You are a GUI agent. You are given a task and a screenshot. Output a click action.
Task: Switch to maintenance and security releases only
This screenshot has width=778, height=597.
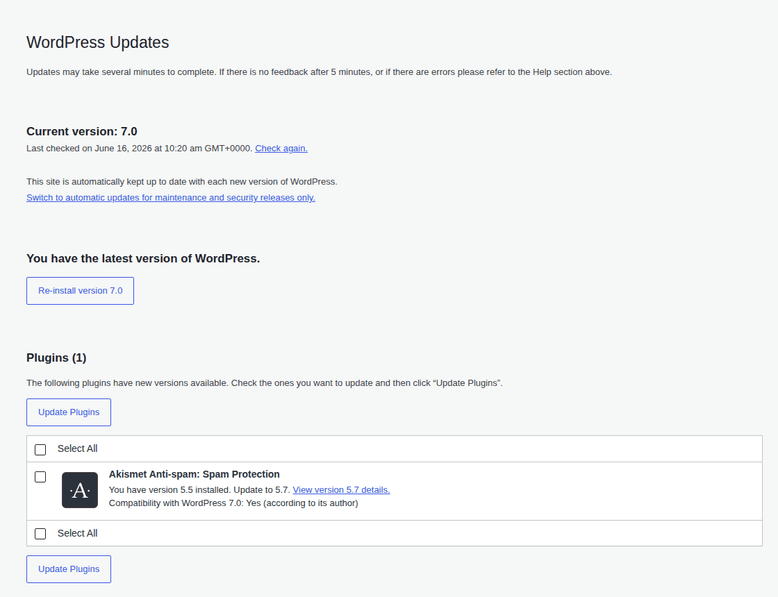pyautogui.click(x=171, y=197)
